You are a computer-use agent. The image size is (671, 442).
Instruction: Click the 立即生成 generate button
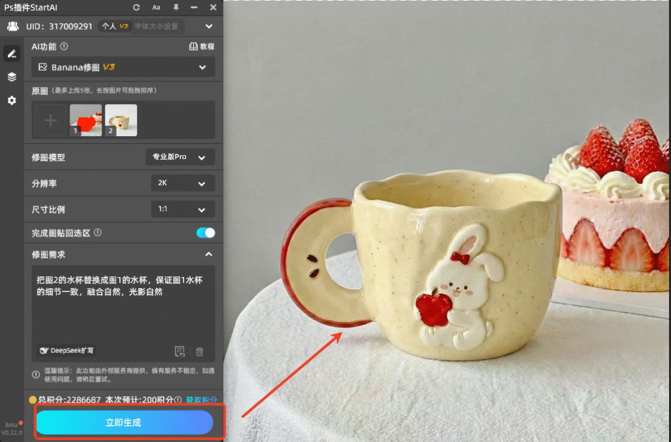pyautogui.click(x=125, y=422)
